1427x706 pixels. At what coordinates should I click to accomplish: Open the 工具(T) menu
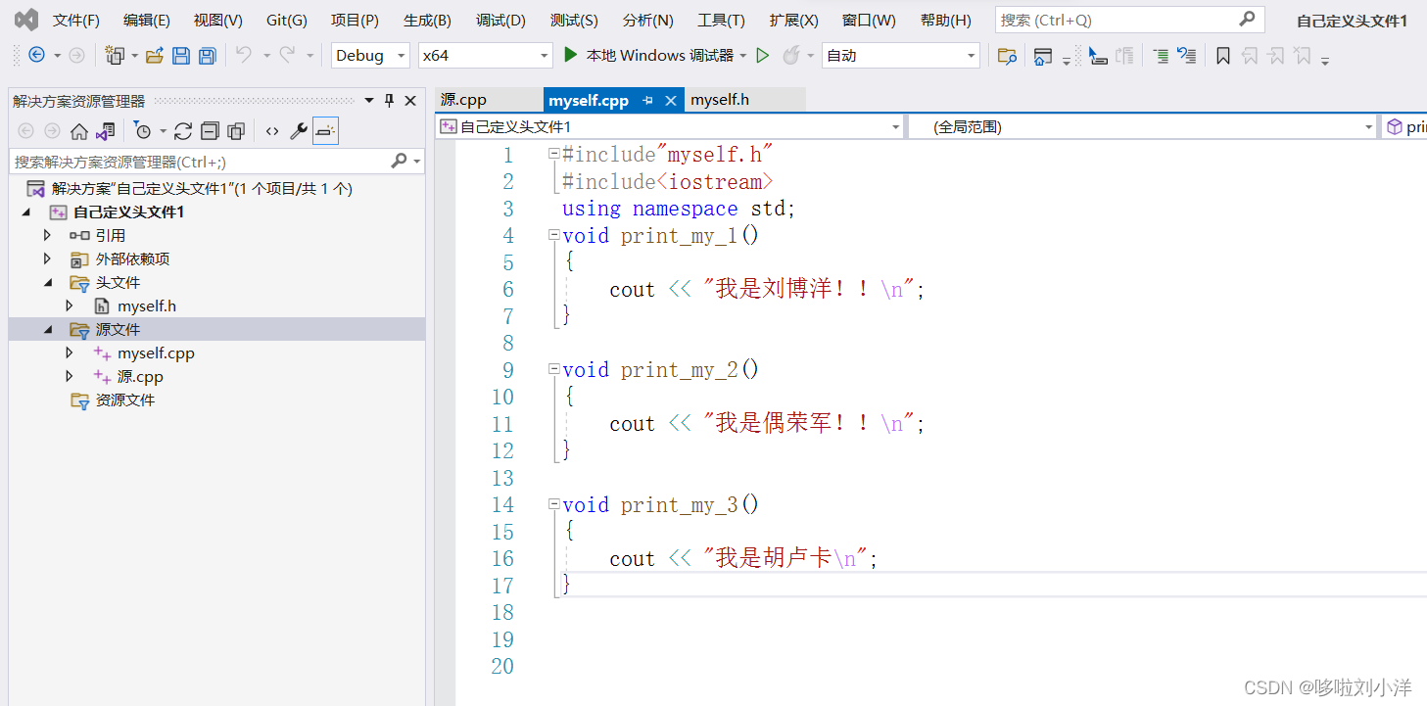pos(721,20)
